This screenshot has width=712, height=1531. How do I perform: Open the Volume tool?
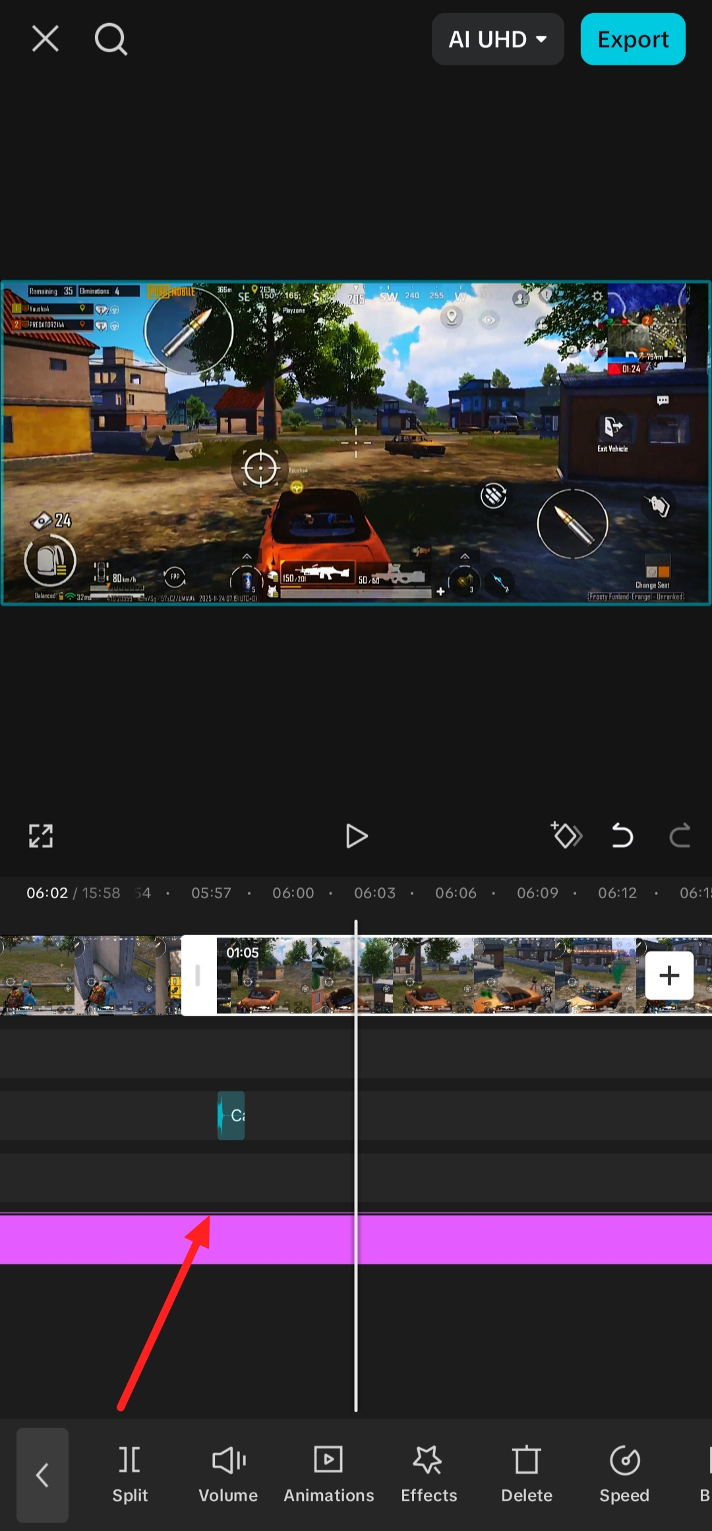228,1476
